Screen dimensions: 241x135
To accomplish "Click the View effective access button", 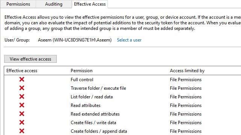I will pyautogui.click(x=30, y=59).
